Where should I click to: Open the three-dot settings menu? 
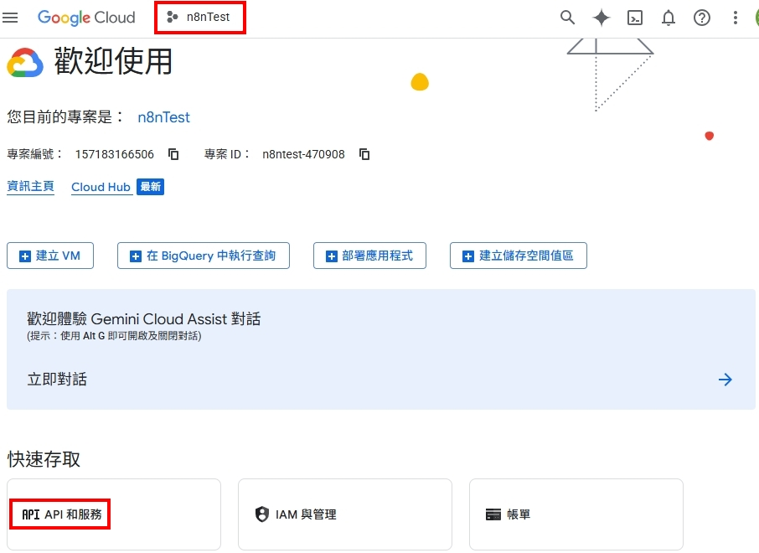pyautogui.click(x=735, y=18)
